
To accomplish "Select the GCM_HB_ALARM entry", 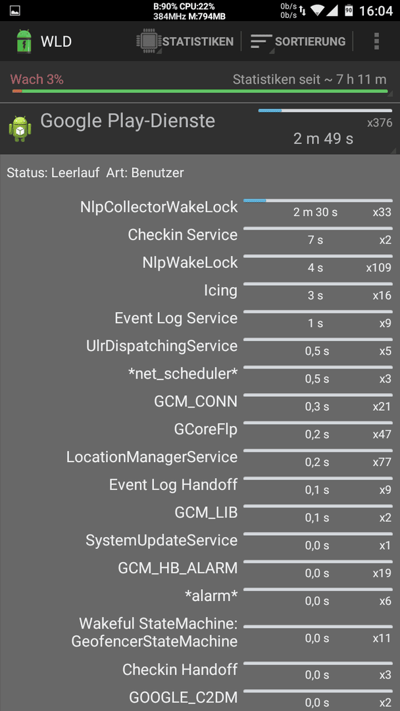I will click(200, 567).
